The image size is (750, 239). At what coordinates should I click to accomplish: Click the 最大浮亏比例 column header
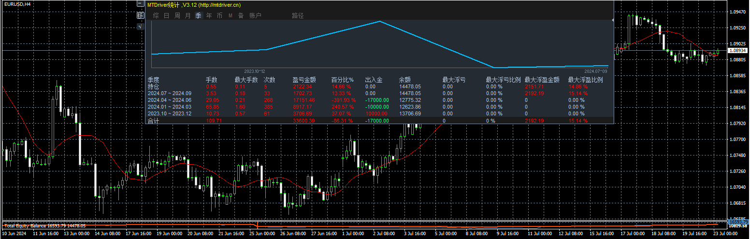(503, 80)
